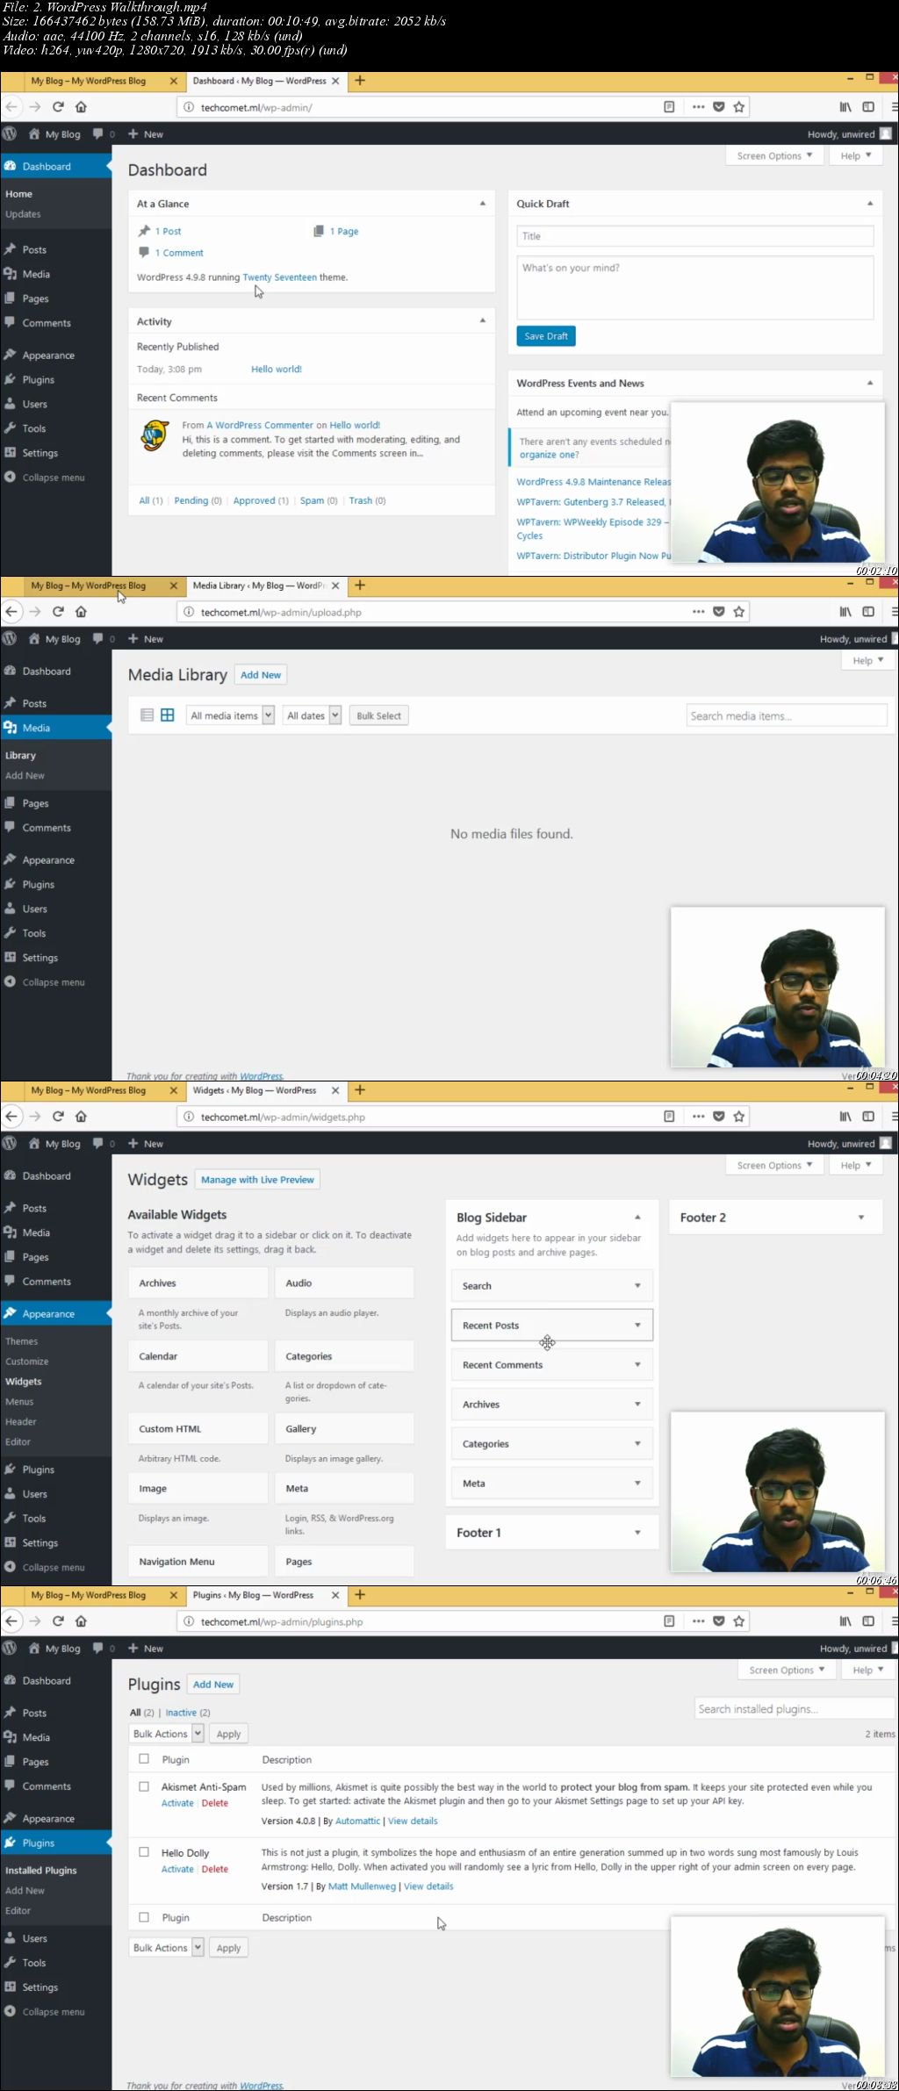
Task: Open Appearance in the Dashboard frame's sidebar
Action: point(48,356)
